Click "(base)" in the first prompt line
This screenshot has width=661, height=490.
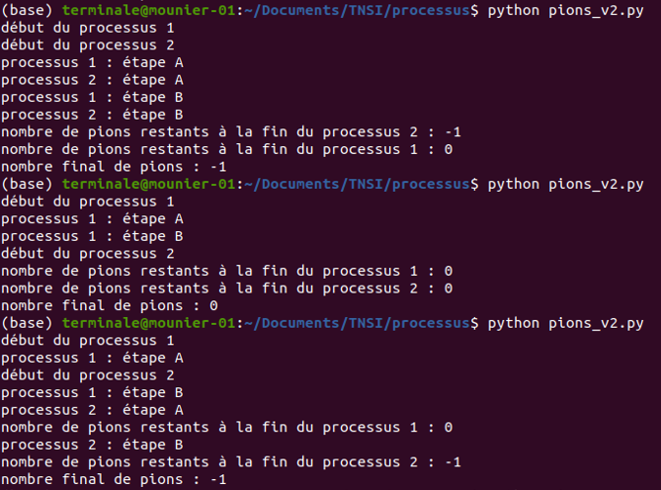point(24,10)
